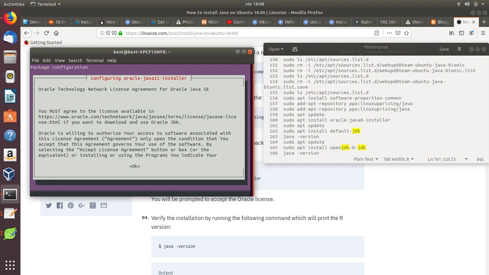Viewport: 489px width, 275px height.
Task: Save history.txt in gedit
Action: pos(444,49)
